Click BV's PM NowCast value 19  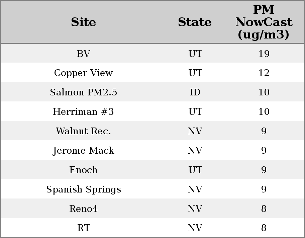tap(264, 54)
